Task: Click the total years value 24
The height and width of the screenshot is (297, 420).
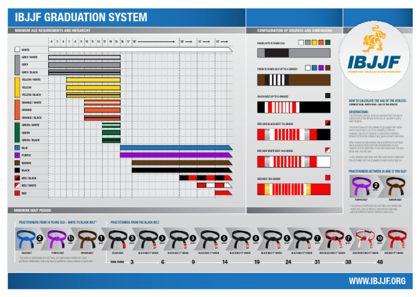Action: pos(288,262)
